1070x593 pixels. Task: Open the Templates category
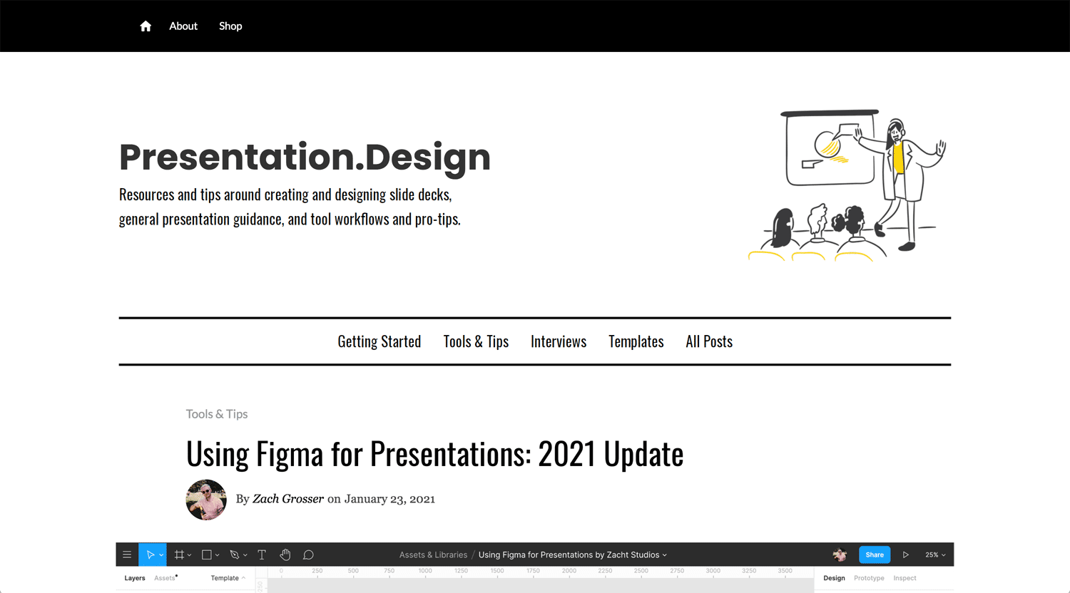point(636,341)
